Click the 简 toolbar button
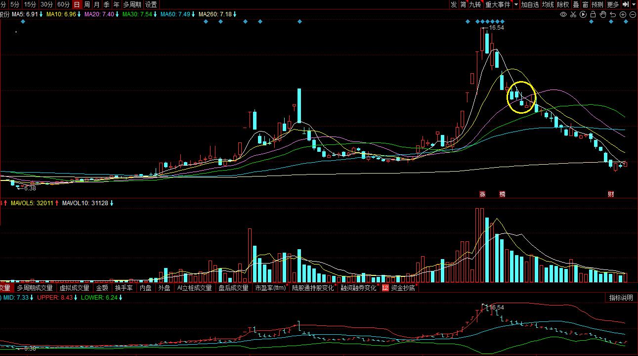 pos(463,4)
